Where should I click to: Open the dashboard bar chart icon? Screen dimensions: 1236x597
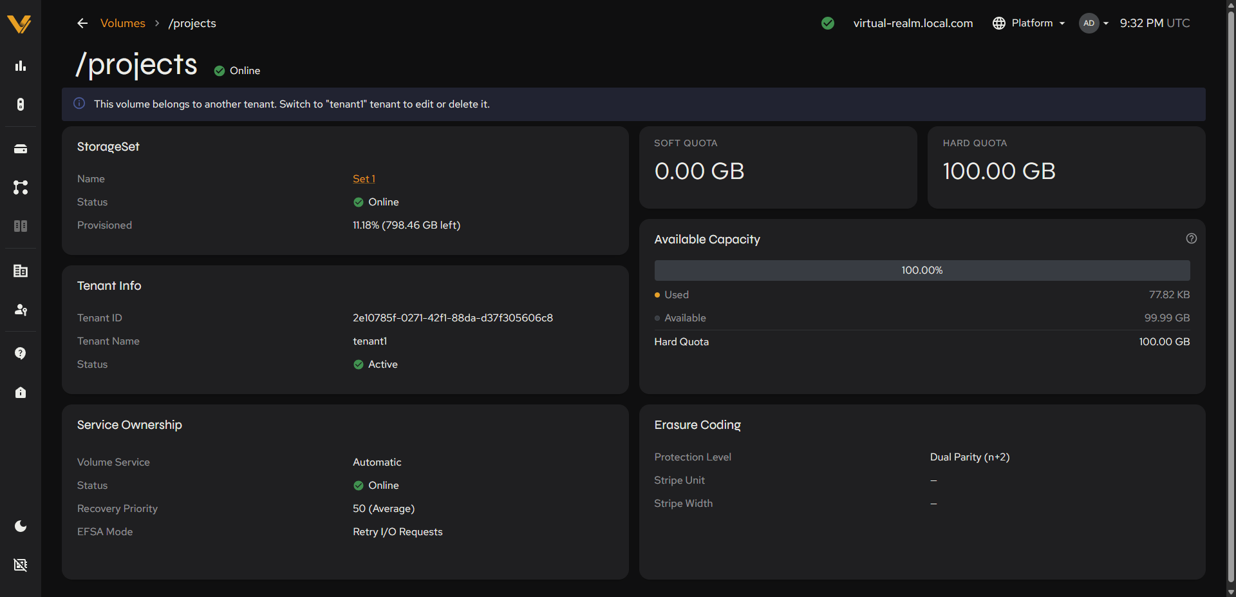click(x=21, y=66)
